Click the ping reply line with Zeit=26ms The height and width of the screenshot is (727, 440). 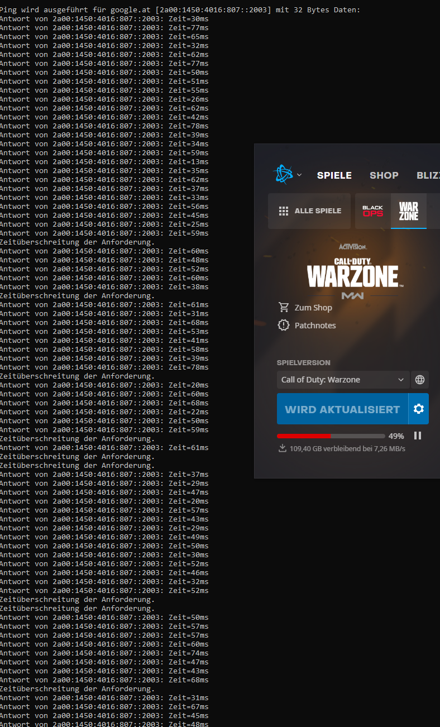[x=104, y=99]
